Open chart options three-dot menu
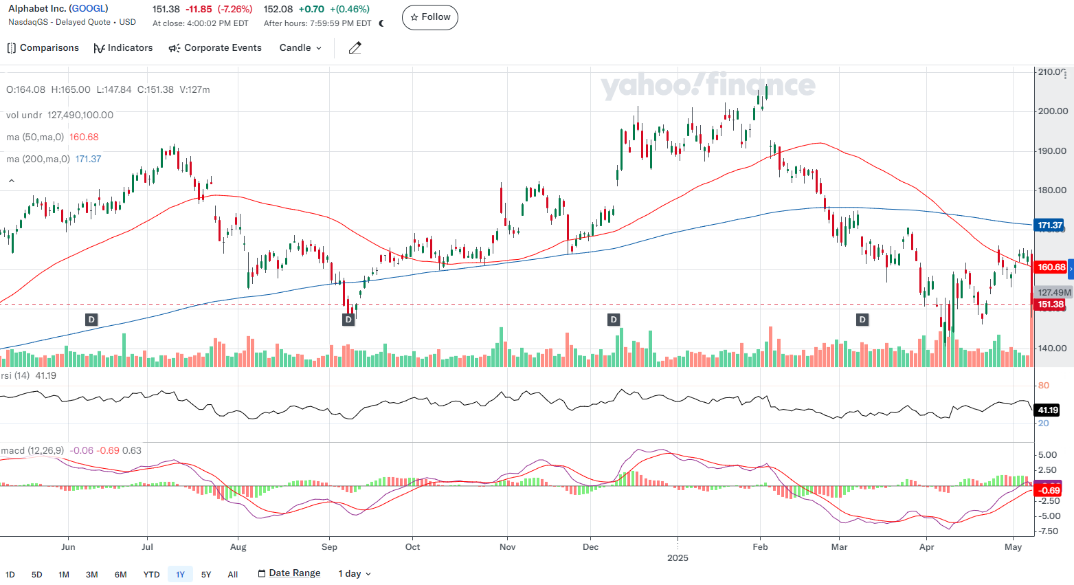 (1065, 74)
